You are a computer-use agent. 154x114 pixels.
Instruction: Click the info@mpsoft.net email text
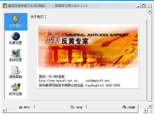tap(97, 81)
